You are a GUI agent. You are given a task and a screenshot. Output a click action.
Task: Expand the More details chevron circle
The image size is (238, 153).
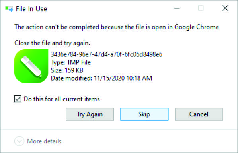click(x=19, y=141)
